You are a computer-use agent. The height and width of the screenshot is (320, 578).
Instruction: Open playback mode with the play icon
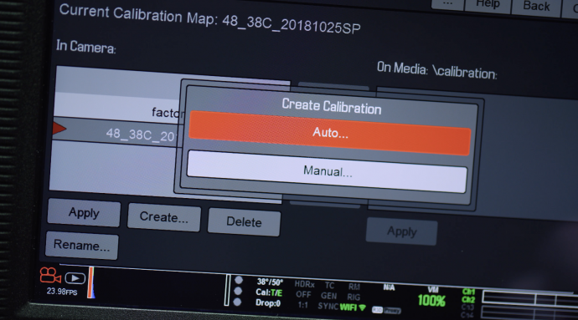75,278
